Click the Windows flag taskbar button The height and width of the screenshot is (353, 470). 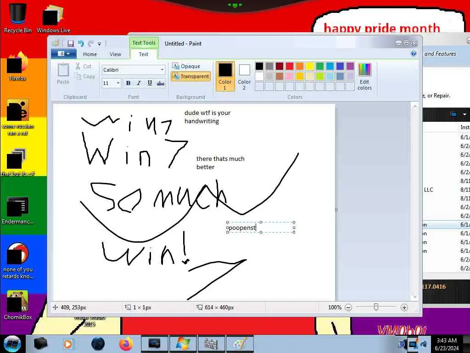pyautogui.click(x=183, y=344)
